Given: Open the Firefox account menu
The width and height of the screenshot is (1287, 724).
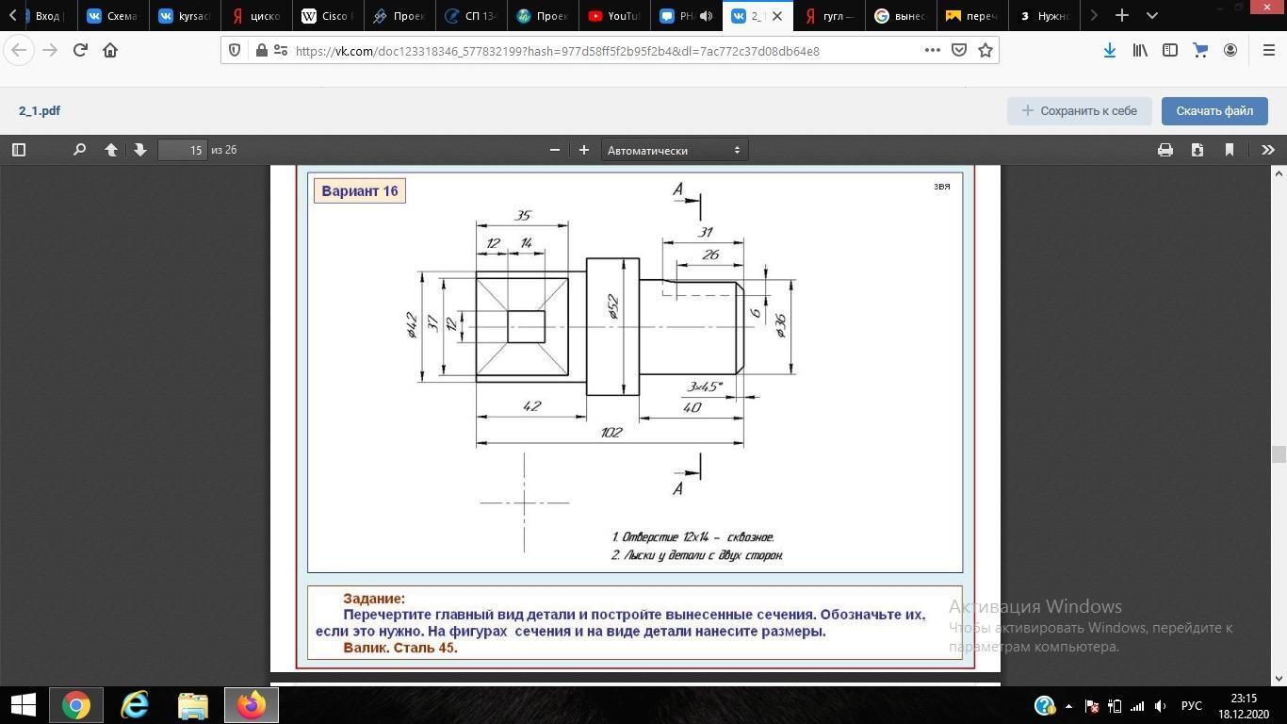Looking at the screenshot, I should (x=1230, y=50).
